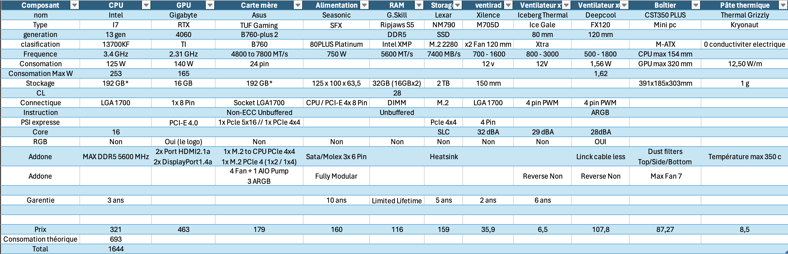Screen dimensions: 788x254
Task: Click the Thermal Grizzly cell
Action: point(744,15)
